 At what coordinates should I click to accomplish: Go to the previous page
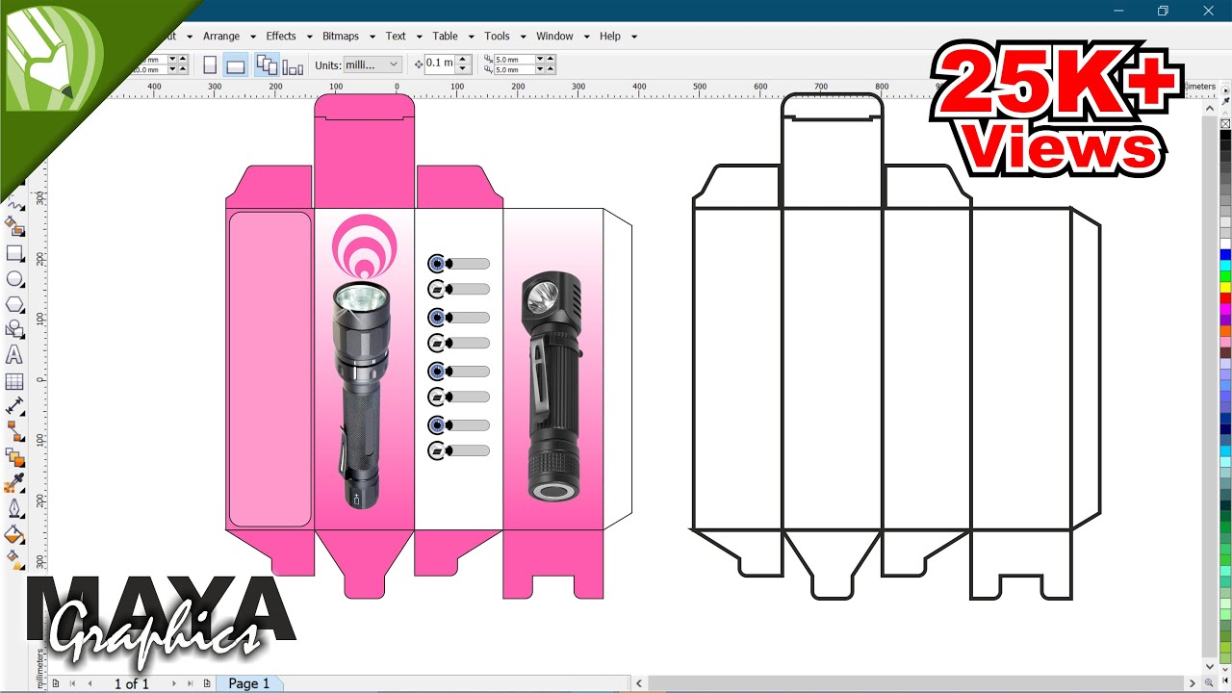(90, 683)
